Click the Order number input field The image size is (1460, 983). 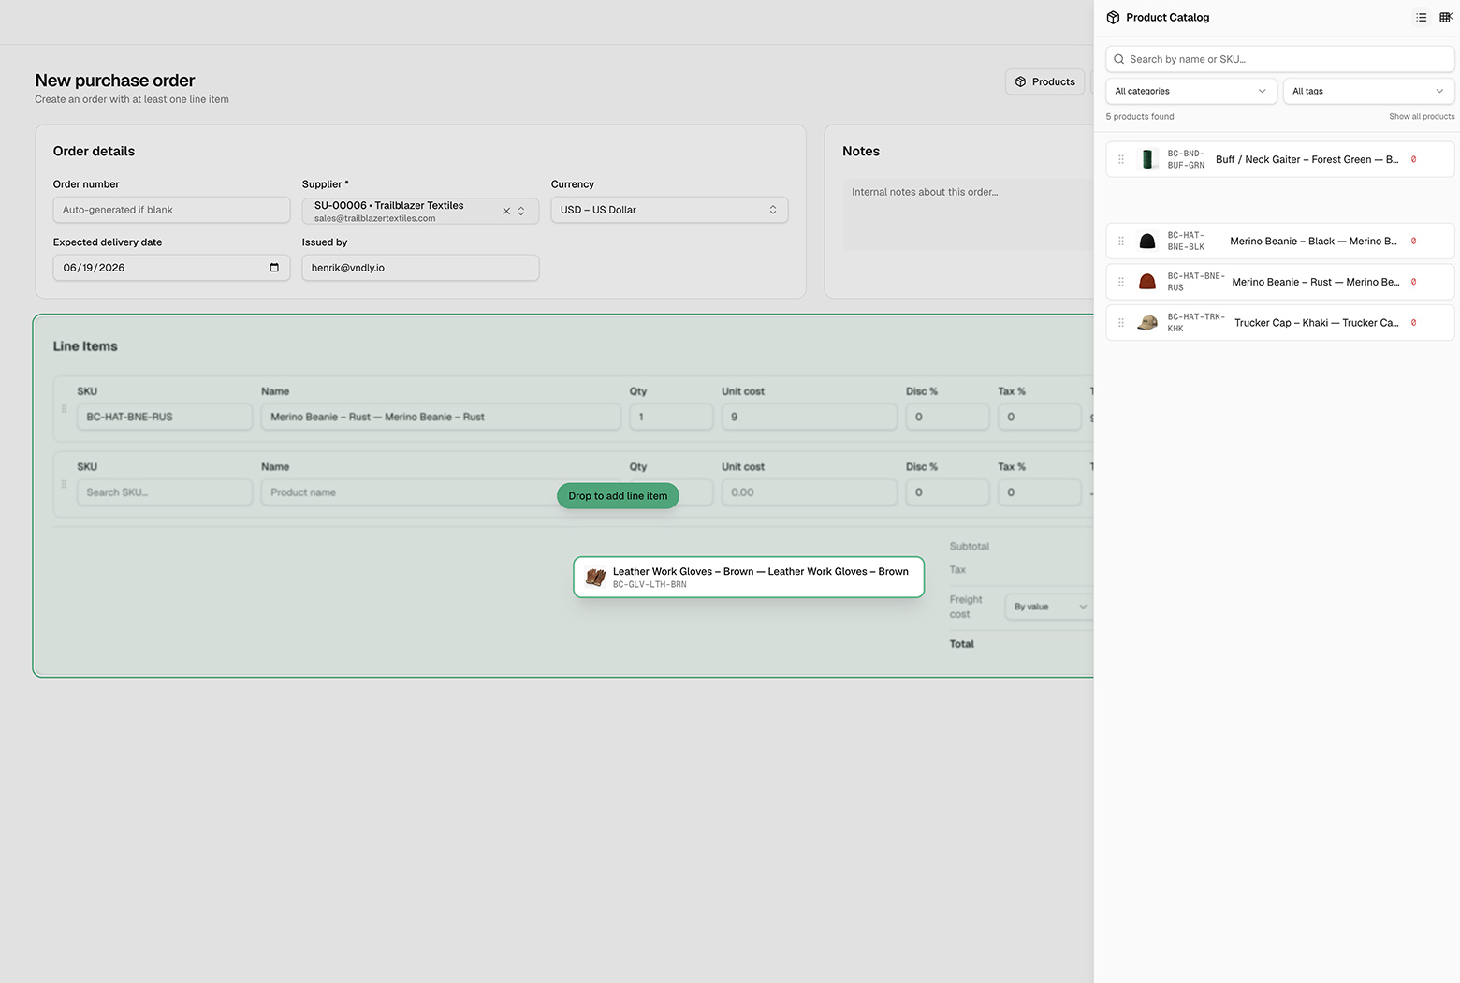(171, 210)
